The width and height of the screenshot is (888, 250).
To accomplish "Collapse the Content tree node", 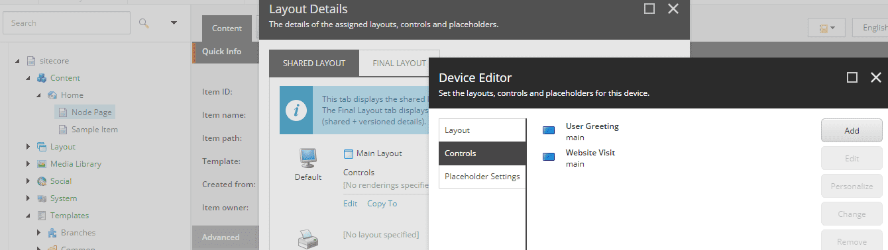I will coord(28,78).
